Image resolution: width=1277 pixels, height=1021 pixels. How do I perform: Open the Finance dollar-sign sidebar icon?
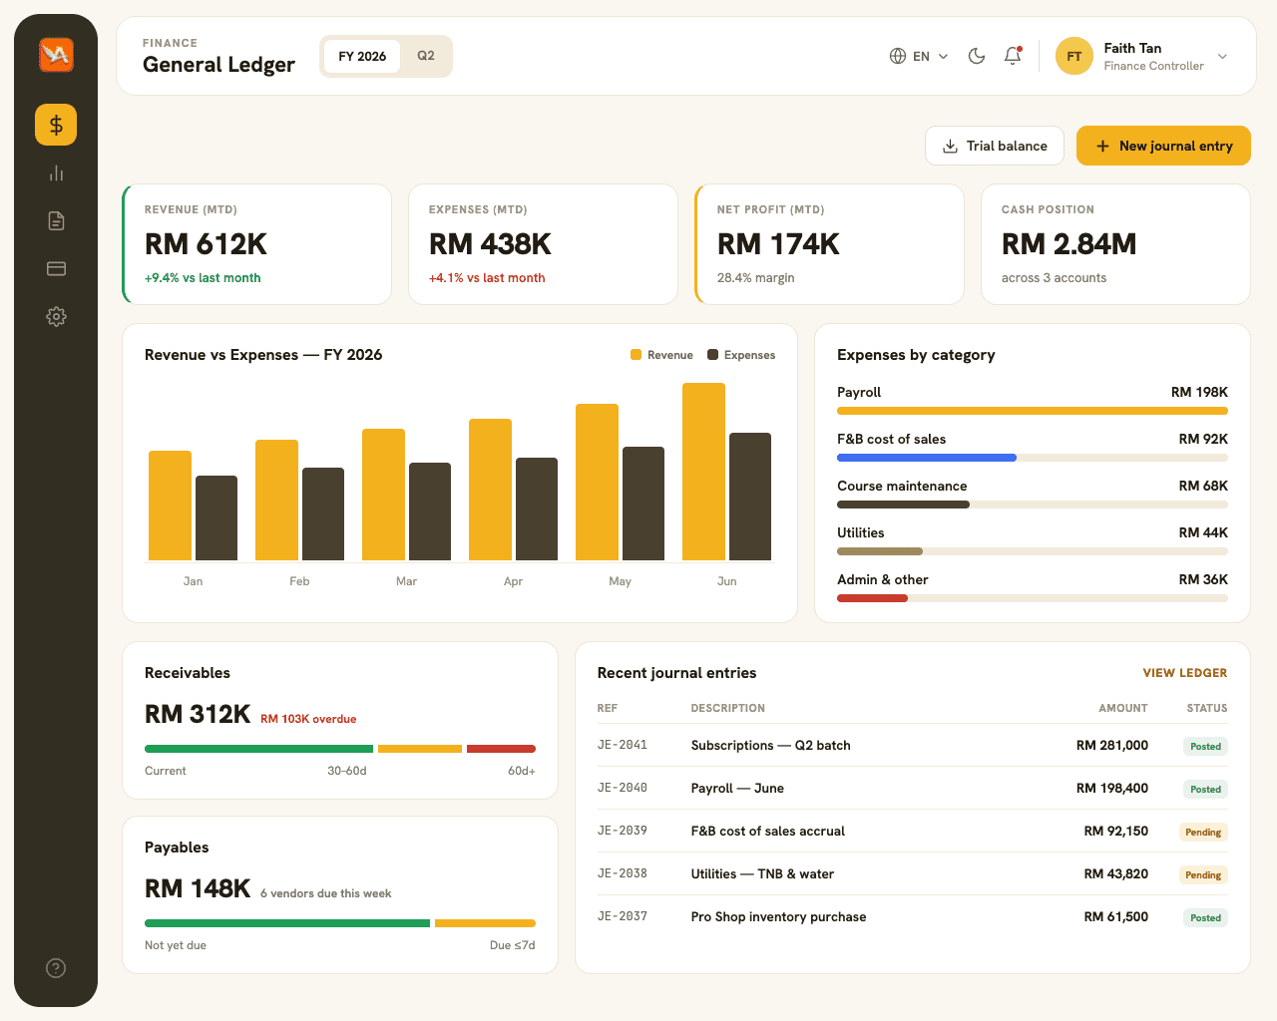[56, 125]
